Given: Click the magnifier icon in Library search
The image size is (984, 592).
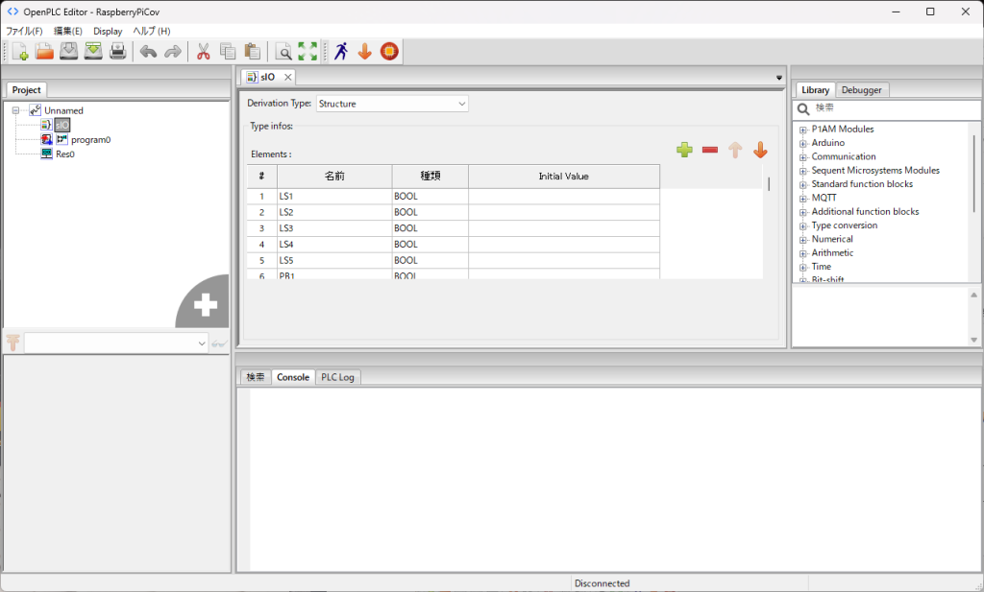Looking at the screenshot, I should (x=803, y=109).
